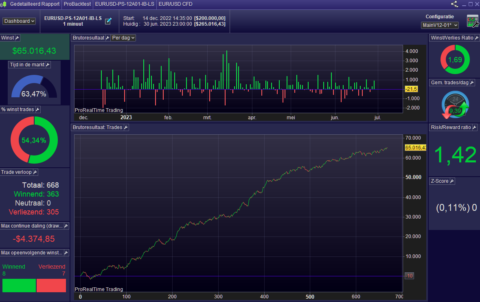Click the Tijd in de markt gauge 63,47%
The height and width of the screenshot is (302, 480).
click(x=34, y=87)
